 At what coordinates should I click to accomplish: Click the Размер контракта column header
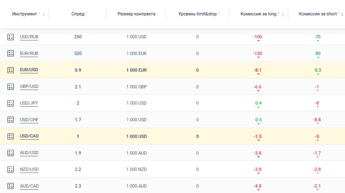tap(136, 14)
